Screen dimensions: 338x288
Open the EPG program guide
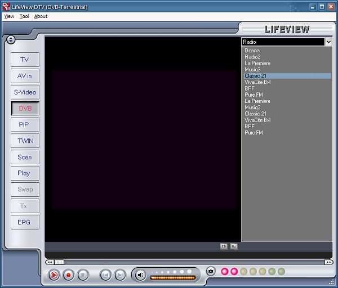click(x=25, y=222)
